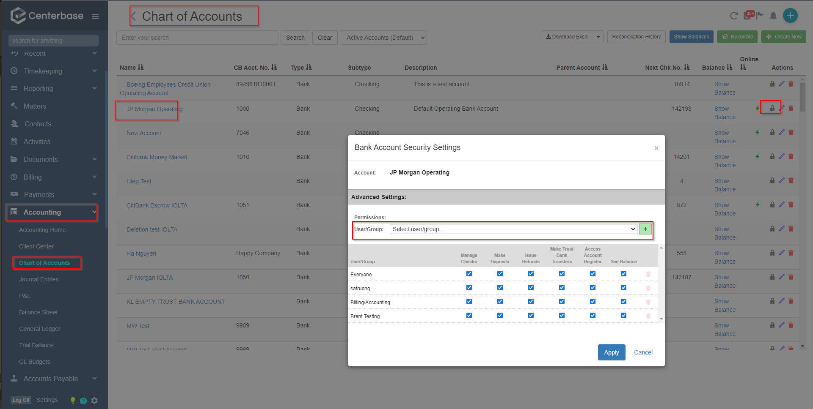This screenshot has width=813, height=409.
Task: Click the lock icon for JP Morgan Operating
Action: tap(772, 108)
